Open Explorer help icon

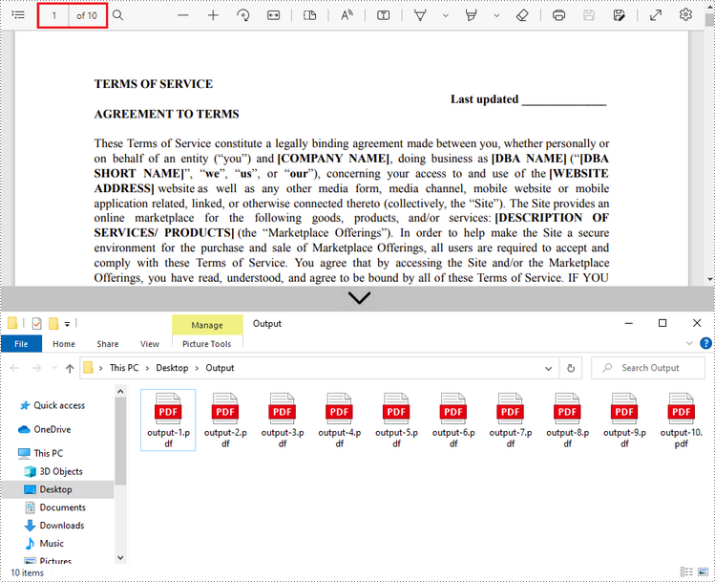pos(705,343)
